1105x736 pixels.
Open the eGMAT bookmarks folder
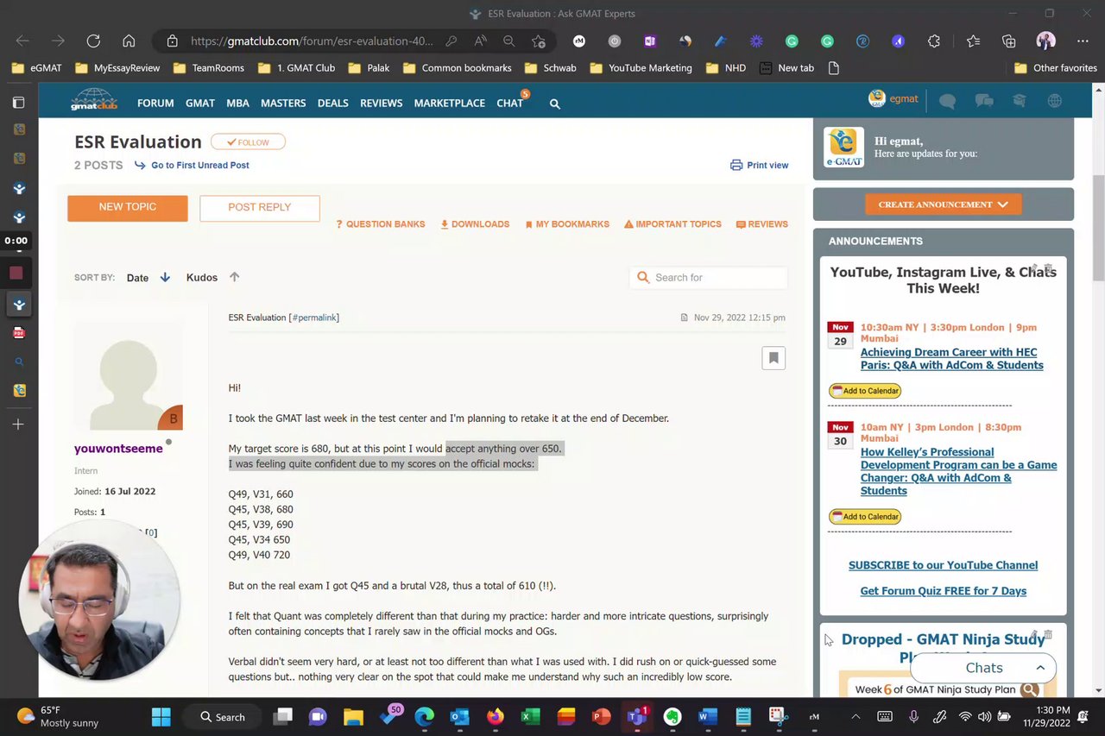click(x=37, y=68)
